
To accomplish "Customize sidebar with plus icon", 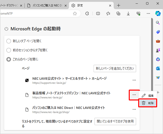I will coord(158,93).
